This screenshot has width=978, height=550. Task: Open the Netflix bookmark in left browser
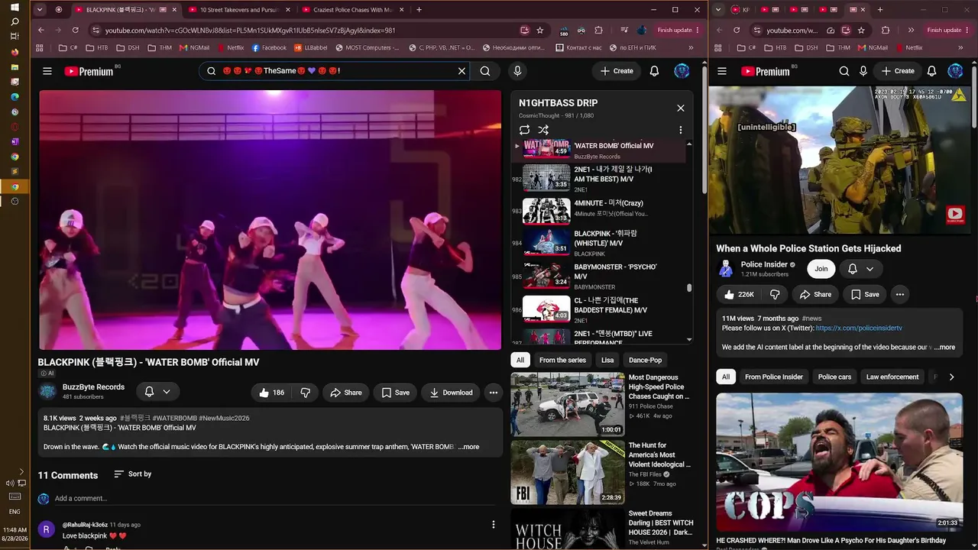click(230, 47)
